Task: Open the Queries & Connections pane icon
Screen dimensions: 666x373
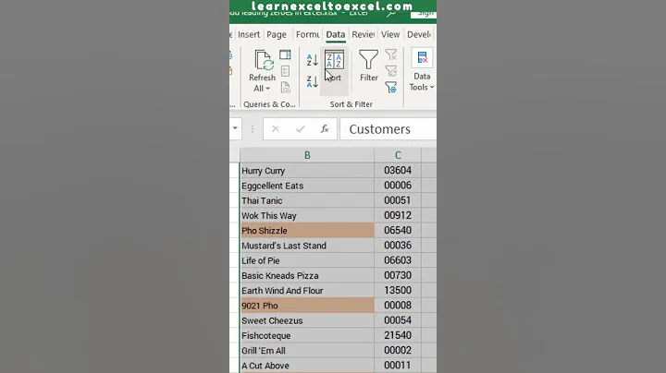Action: [x=285, y=54]
